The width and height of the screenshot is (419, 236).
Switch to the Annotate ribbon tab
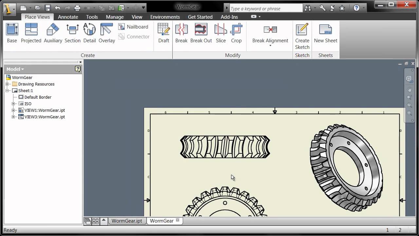click(x=68, y=17)
